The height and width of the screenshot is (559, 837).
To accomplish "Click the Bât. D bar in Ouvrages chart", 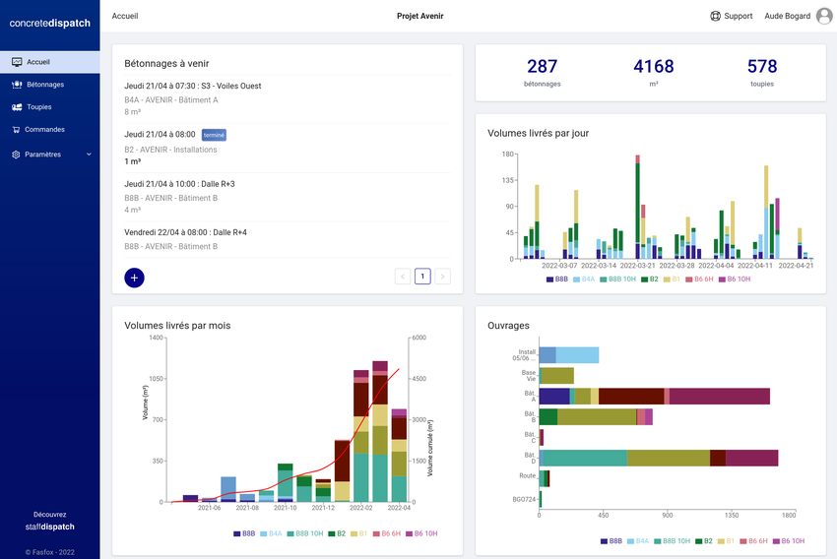I will pyautogui.click(x=658, y=458).
